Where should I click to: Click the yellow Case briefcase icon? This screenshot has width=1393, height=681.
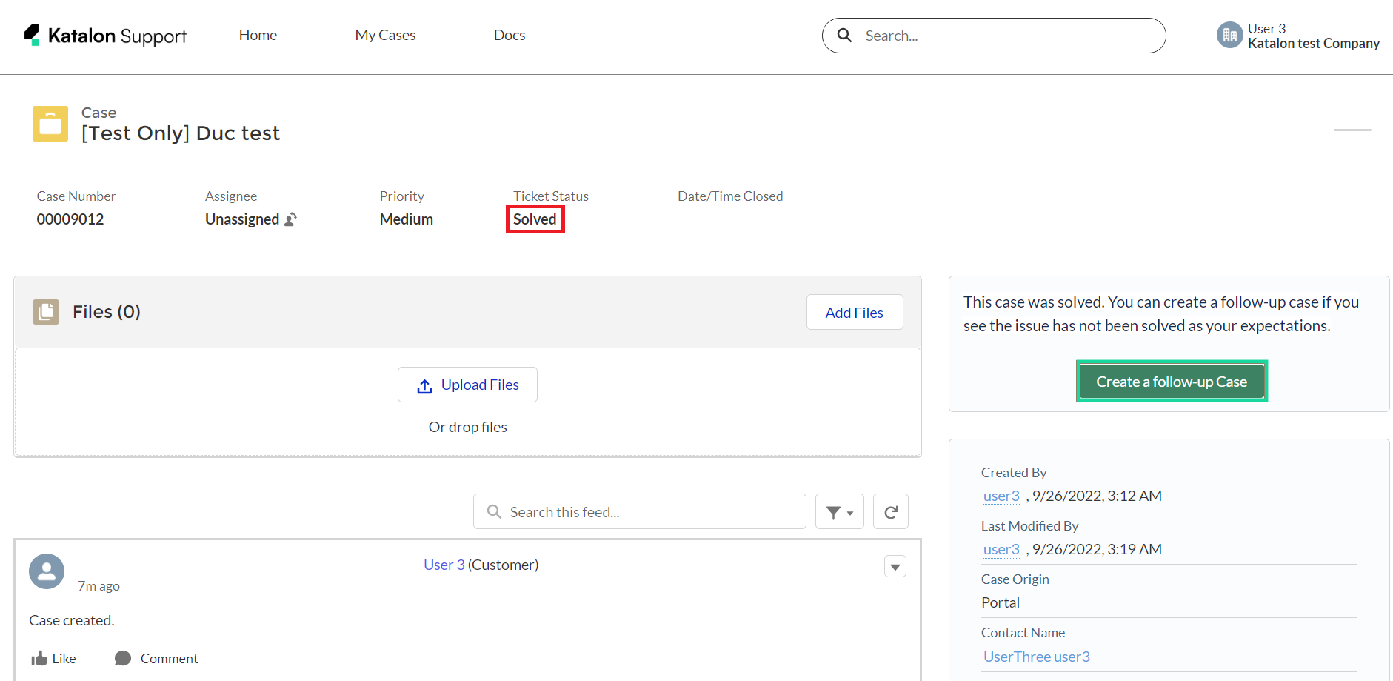[x=50, y=124]
